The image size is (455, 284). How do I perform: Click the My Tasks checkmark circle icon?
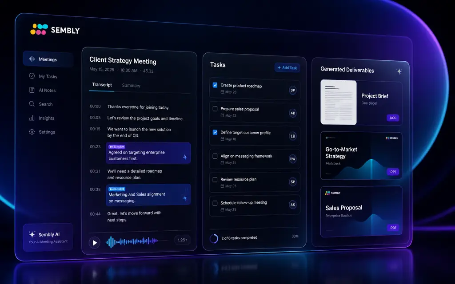click(32, 76)
